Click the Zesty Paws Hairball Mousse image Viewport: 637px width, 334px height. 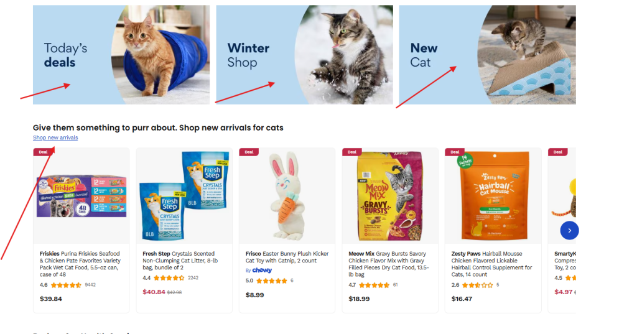pos(494,196)
